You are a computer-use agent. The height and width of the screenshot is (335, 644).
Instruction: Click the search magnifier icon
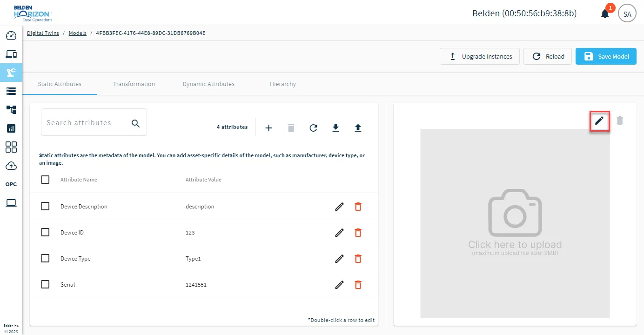click(135, 123)
